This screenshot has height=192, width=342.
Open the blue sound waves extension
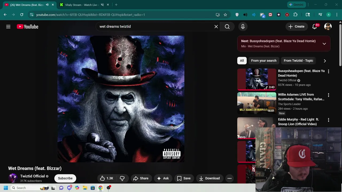pos(254,15)
